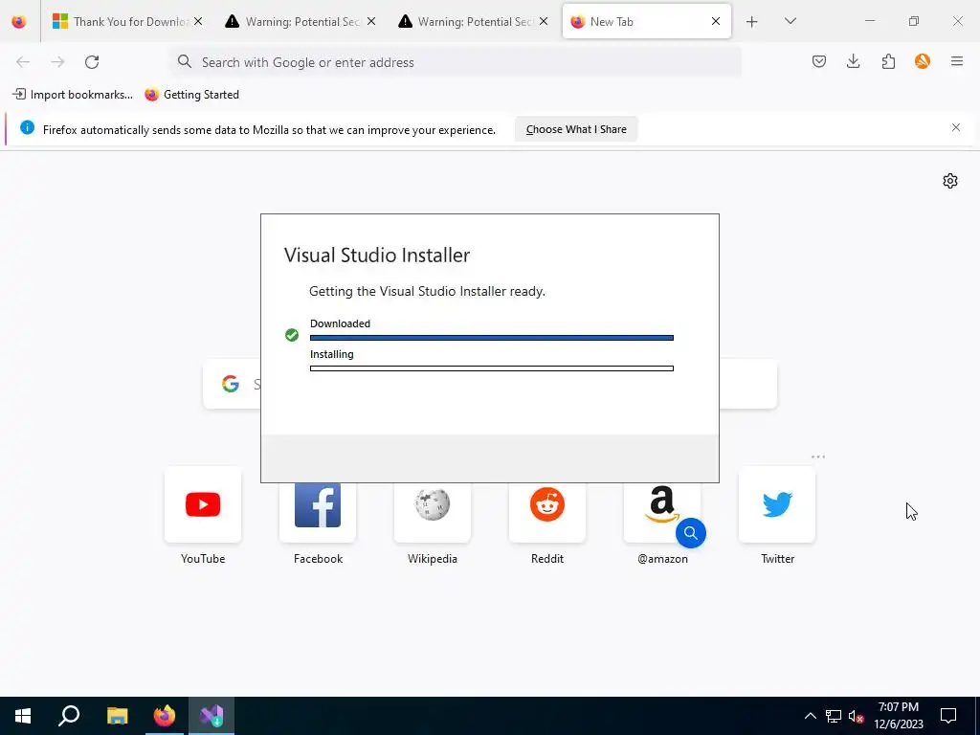Open Getting Started bookmark
The image size is (980, 735).
pos(191,95)
